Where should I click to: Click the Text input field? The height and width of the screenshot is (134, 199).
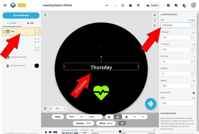(177, 25)
